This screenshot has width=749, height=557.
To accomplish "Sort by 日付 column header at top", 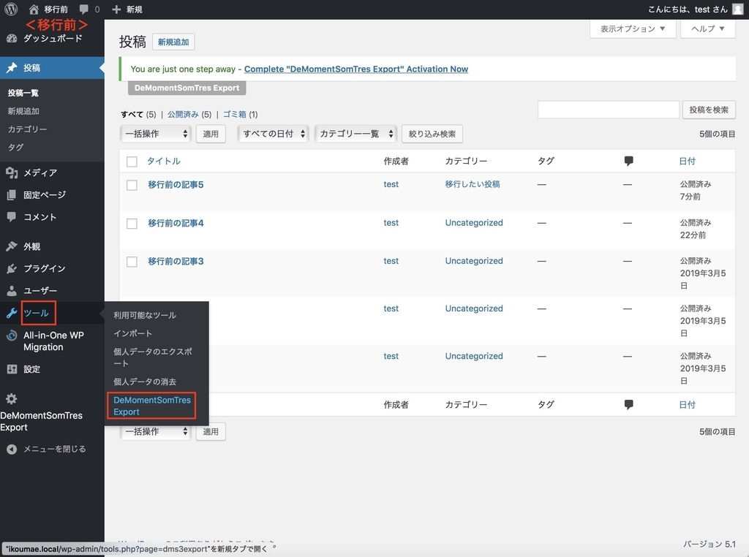I will point(687,162).
